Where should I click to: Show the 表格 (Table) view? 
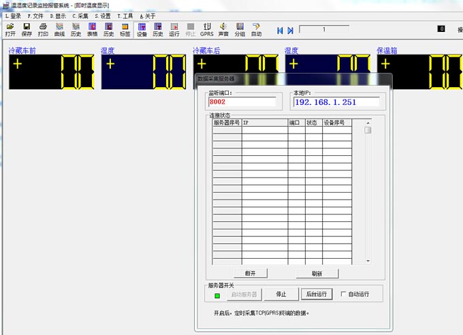pyautogui.click(x=92, y=30)
